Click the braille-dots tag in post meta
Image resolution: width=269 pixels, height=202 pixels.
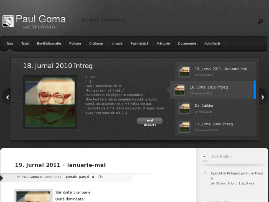[x=100, y=176]
